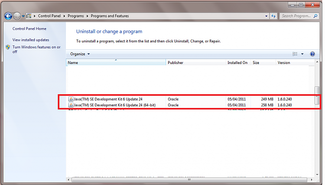Click the Back navigation arrow
The height and width of the screenshot is (185, 325).
point(8,16)
